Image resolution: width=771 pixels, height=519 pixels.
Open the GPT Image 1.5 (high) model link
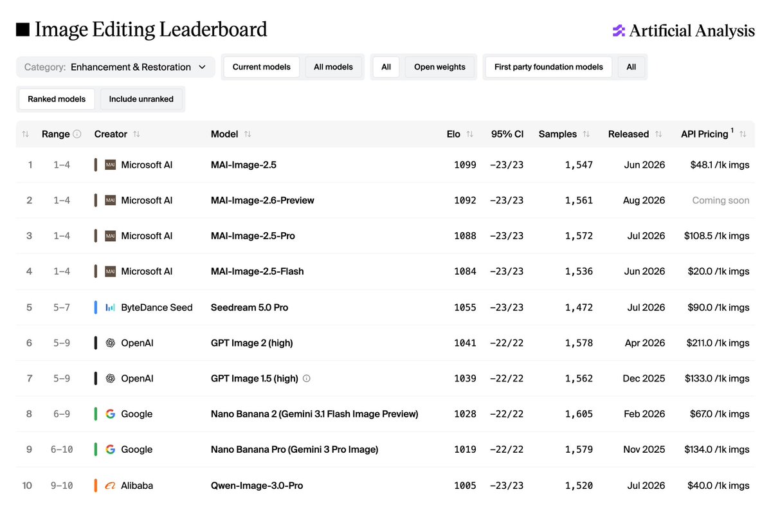254,378
